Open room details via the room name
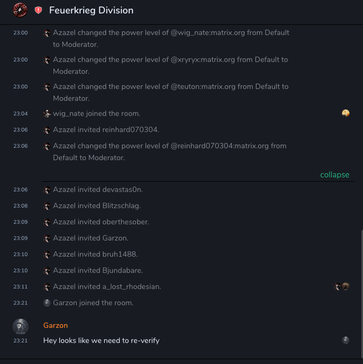This screenshot has width=363, height=364. pos(91,10)
